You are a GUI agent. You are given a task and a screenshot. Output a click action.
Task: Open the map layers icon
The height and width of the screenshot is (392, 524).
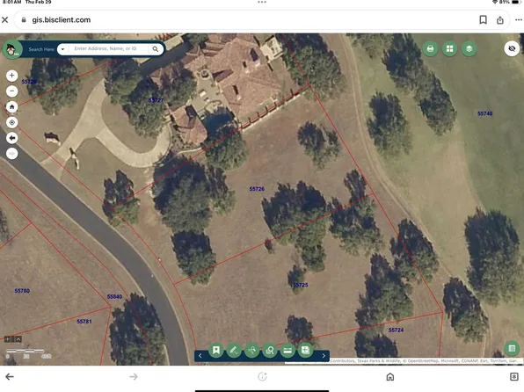pyautogui.click(x=469, y=49)
